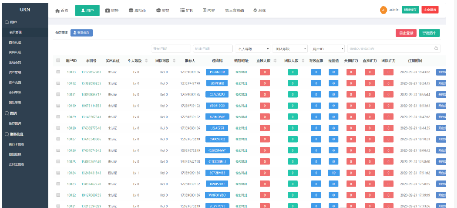The image size is (457, 208).
Task: Click the search icon beside sidebar 财务信息 heading
Action: coord(6,134)
